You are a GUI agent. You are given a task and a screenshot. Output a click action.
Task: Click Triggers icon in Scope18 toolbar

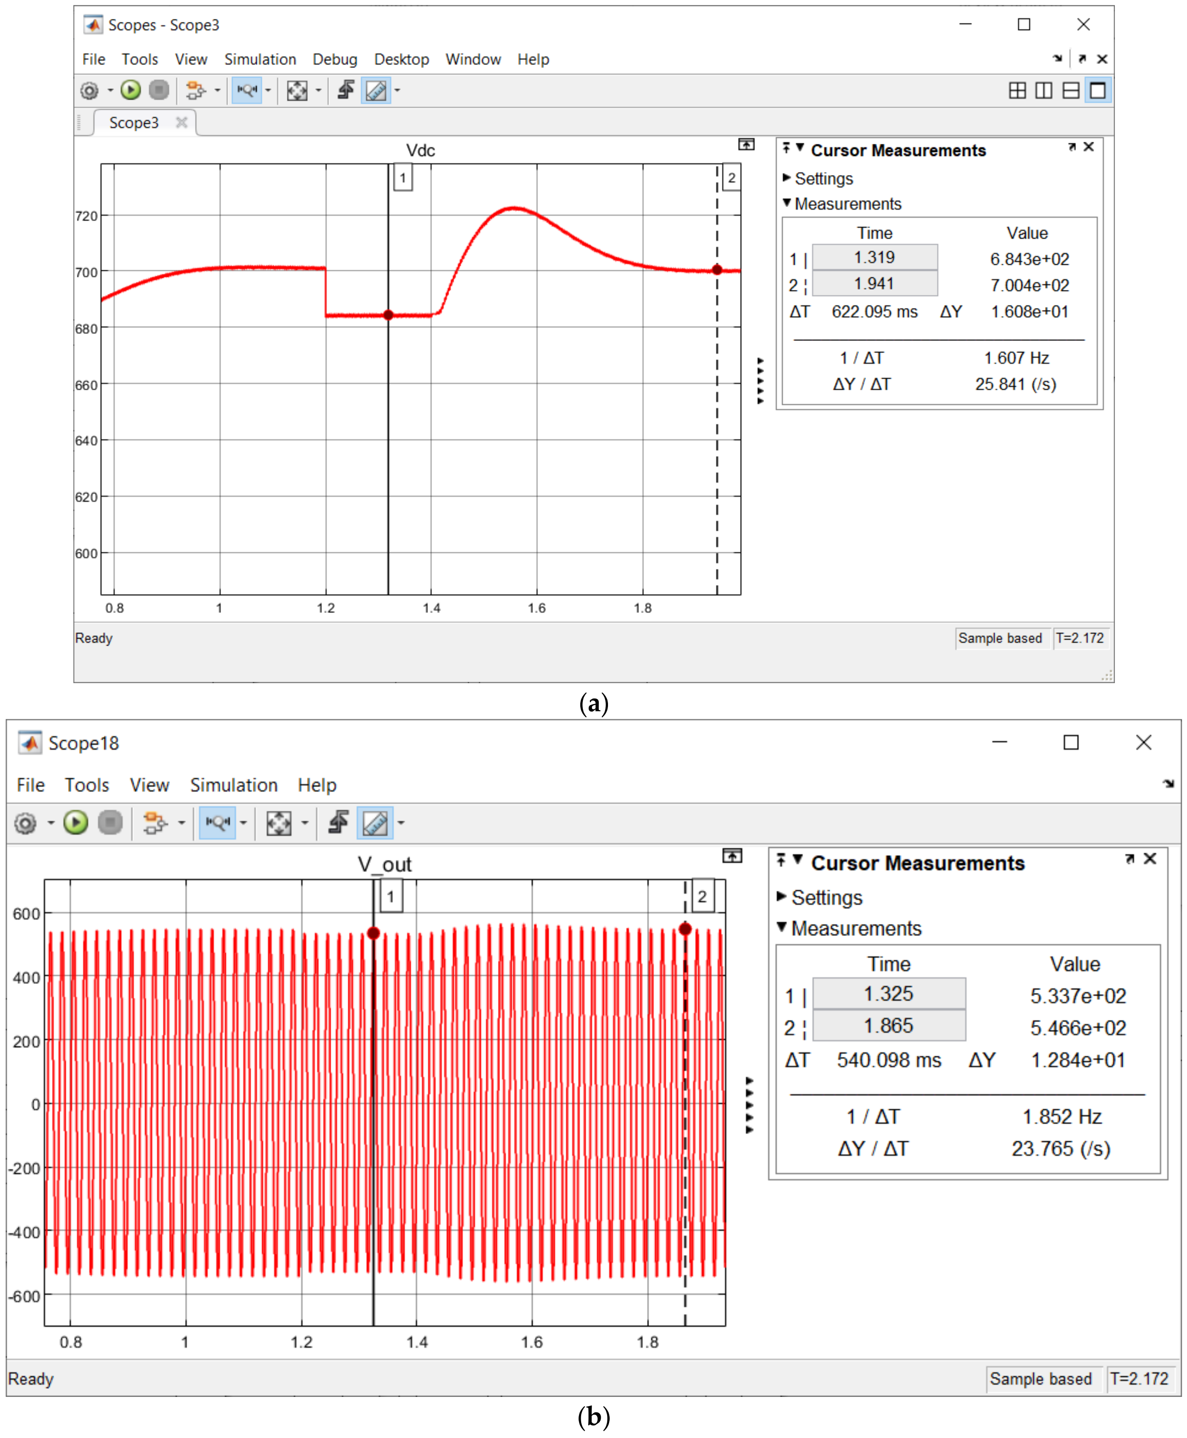coord(338,822)
